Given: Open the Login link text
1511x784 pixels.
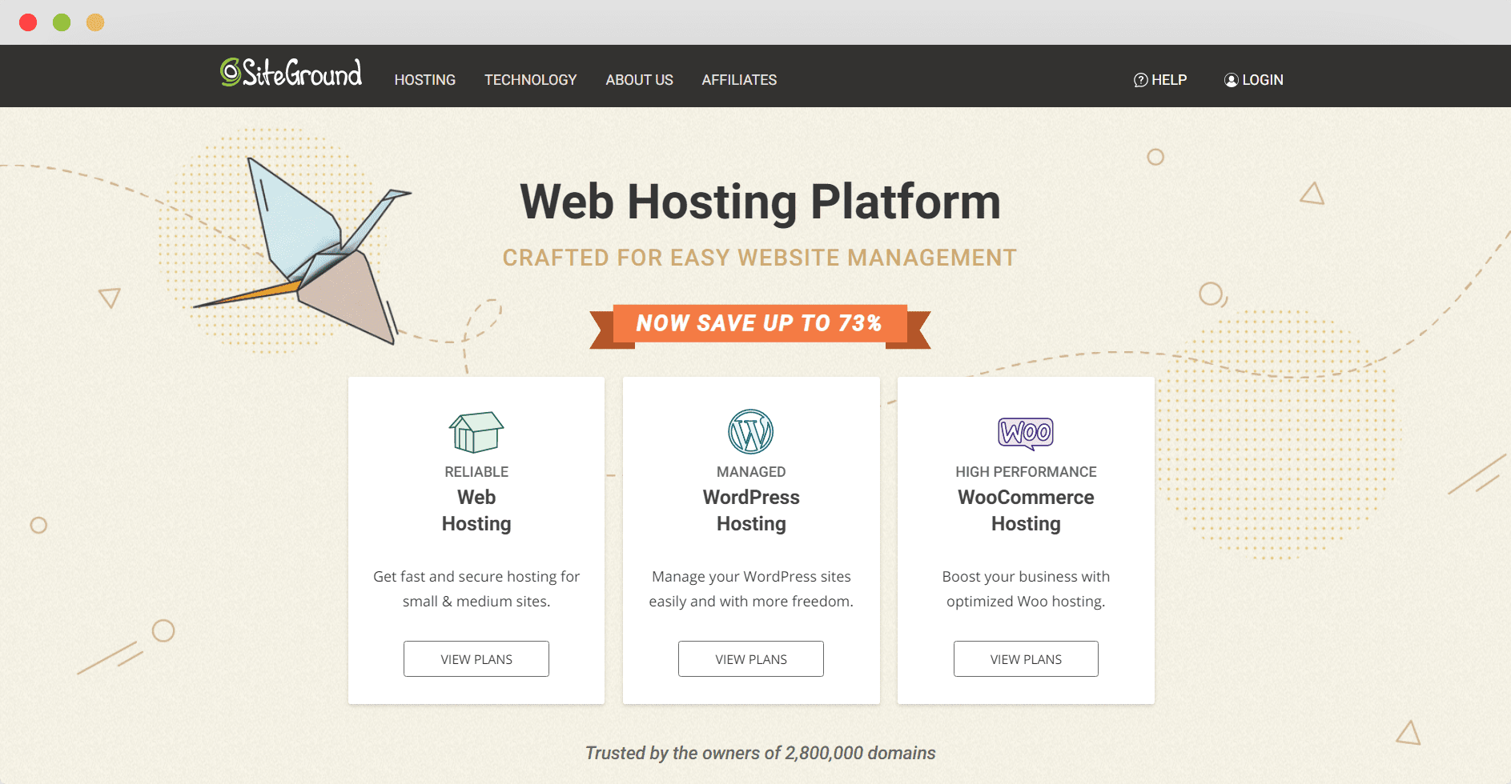Looking at the screenshot, I should point(1263,80).
